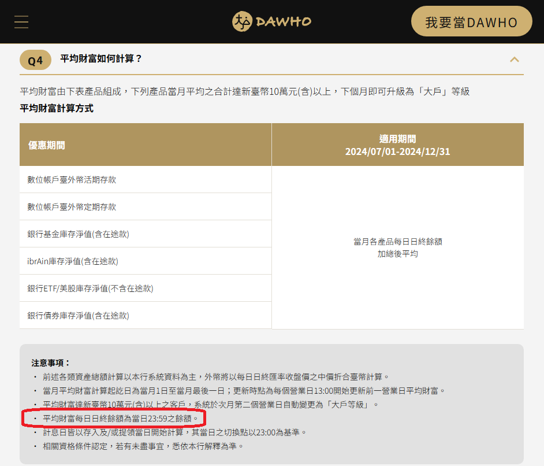Click the 注意事項 heading

tap(51, 363)
